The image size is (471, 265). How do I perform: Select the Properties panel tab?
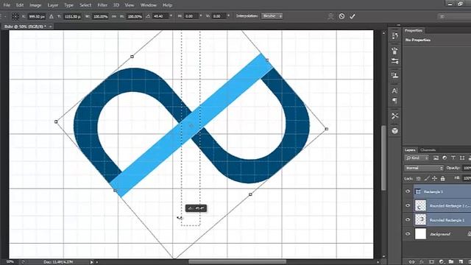[414, 30]
